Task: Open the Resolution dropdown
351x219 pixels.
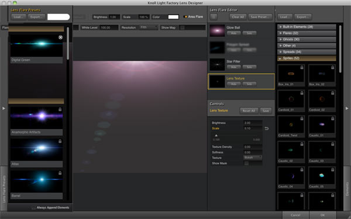Action: [x=149, y=27]
